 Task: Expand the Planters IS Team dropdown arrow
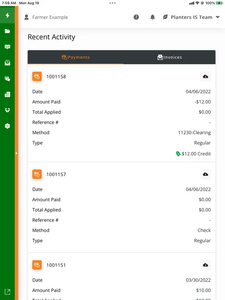(218, 17)
